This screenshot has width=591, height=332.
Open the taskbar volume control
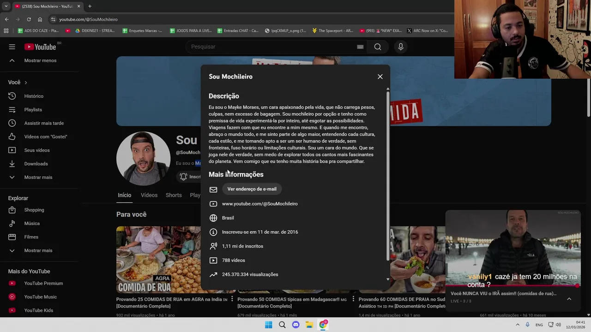(559, 325)
